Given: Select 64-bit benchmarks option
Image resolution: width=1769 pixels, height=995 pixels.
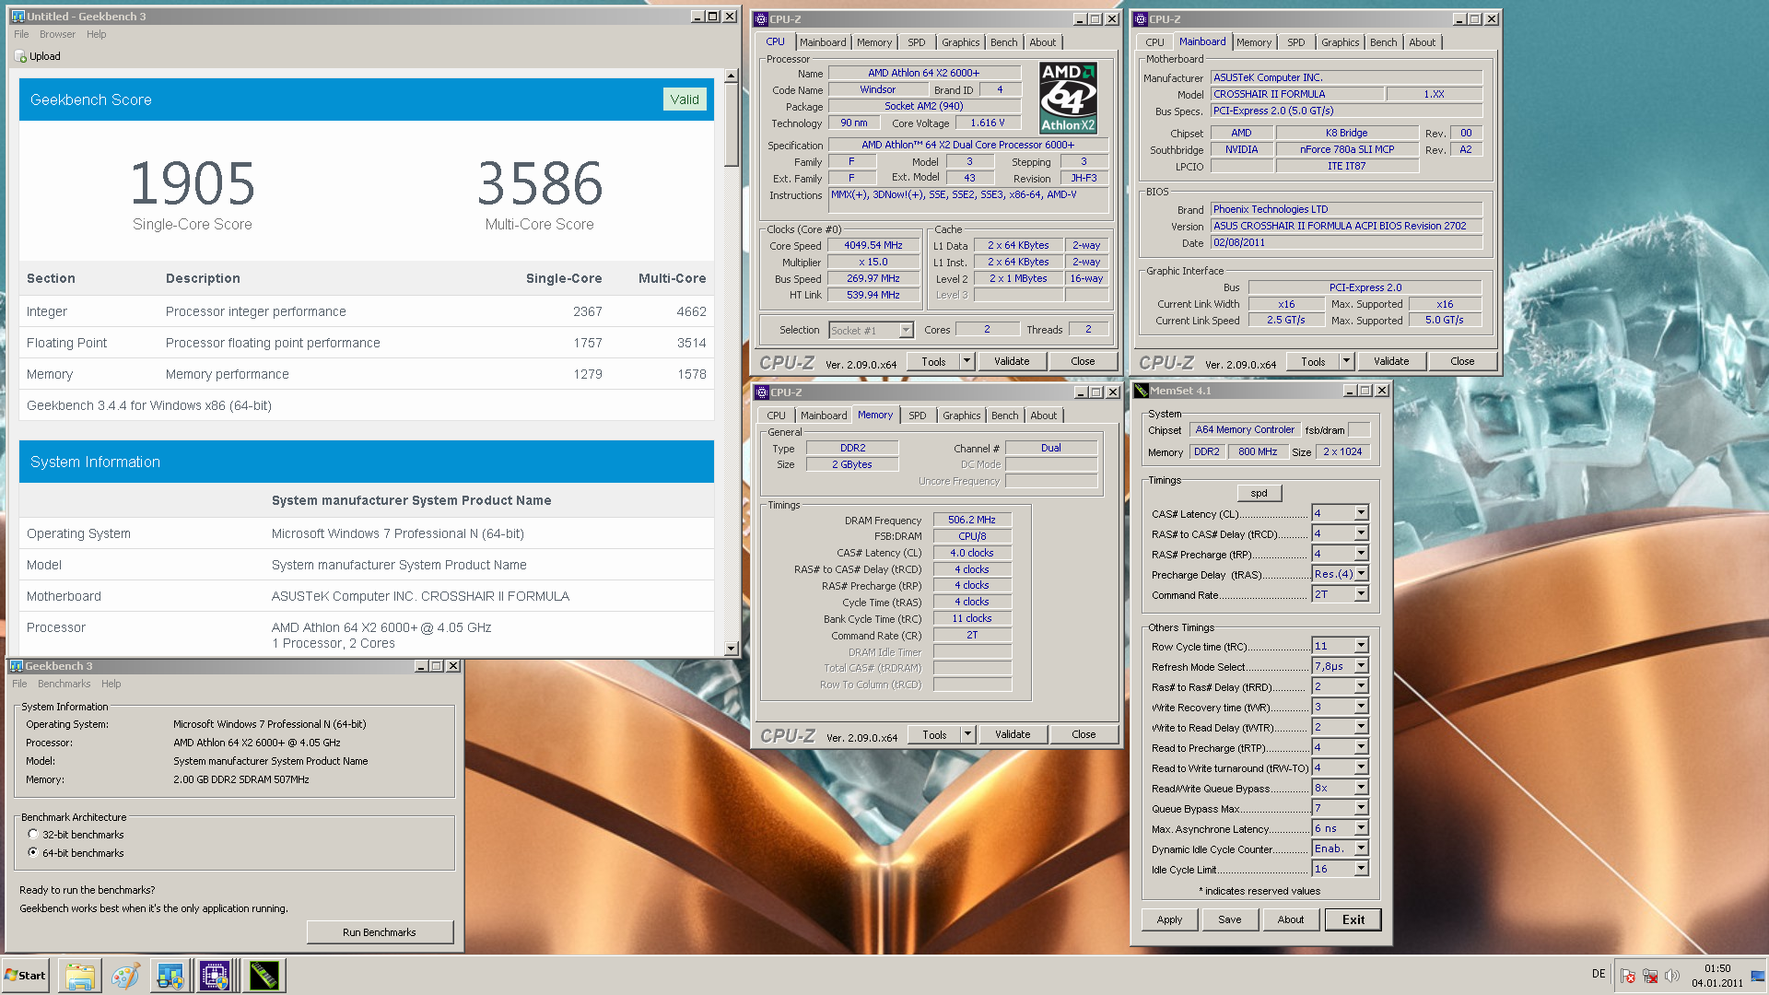Looking at the screenshot, I should tap(33, 853).
